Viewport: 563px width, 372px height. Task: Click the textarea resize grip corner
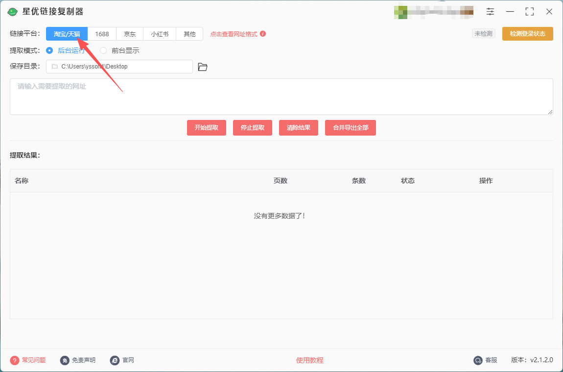[550, 112]
